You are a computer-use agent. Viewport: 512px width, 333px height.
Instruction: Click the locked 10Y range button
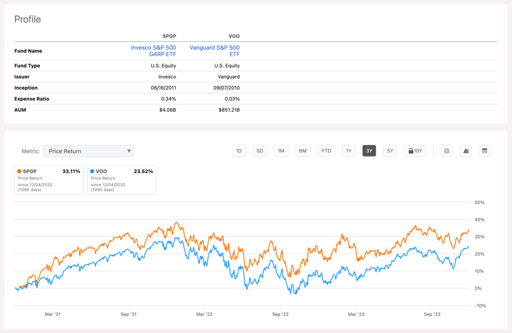[x=415, y=151]
